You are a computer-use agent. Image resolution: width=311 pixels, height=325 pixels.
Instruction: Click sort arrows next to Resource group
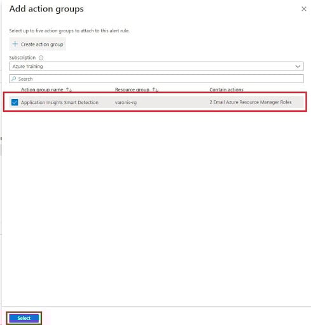[155, 90]
